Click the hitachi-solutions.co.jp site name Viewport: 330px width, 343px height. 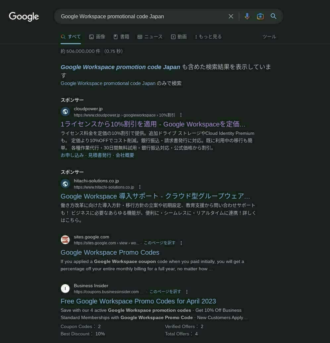click(x=96, y=181)
